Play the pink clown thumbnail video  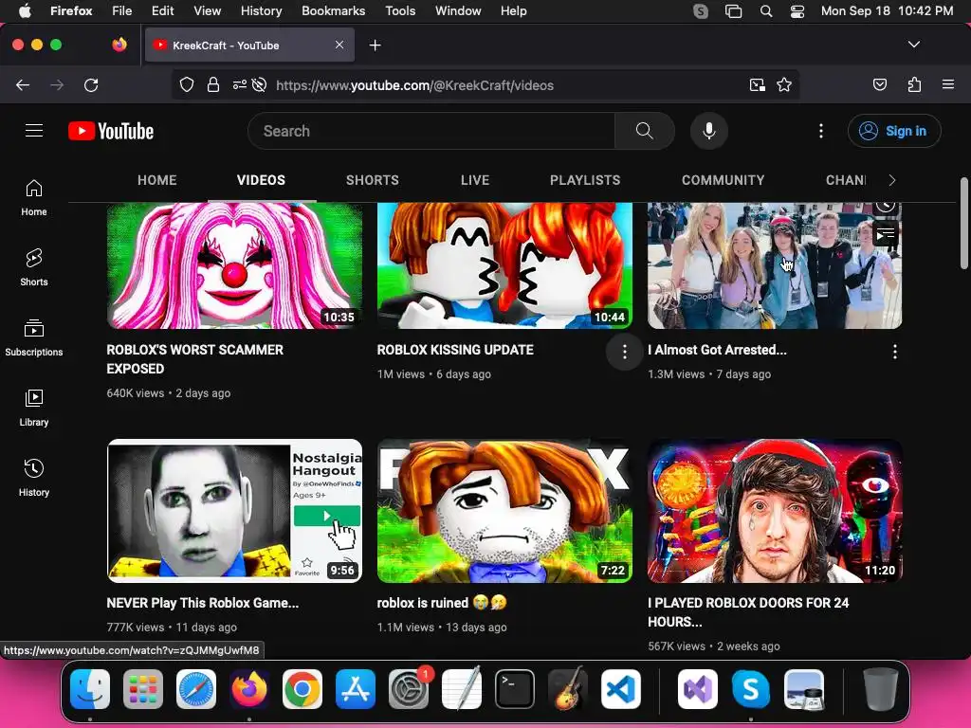tap(235, 265)
